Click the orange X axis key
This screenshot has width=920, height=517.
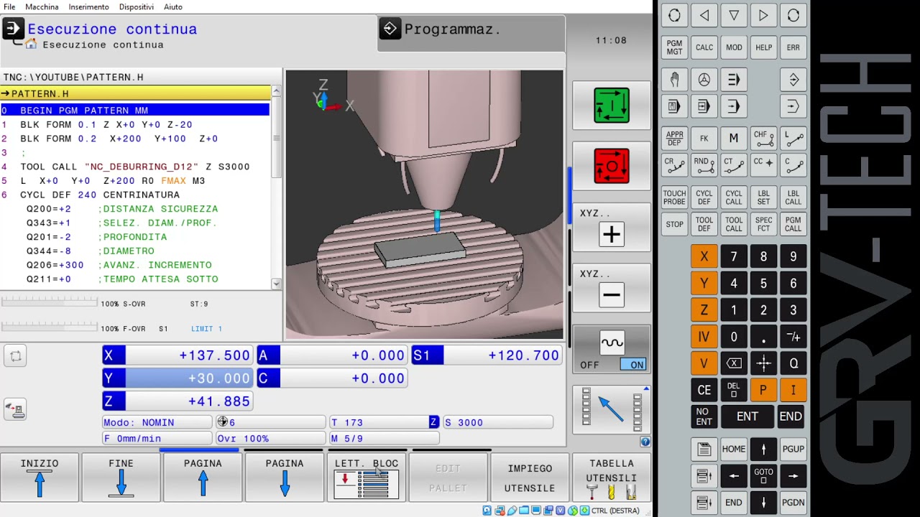(x=704, y=256)
